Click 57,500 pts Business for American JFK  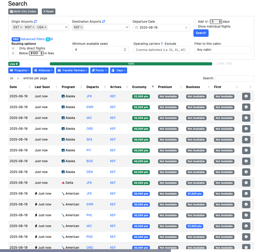click(x=195, y=194)
